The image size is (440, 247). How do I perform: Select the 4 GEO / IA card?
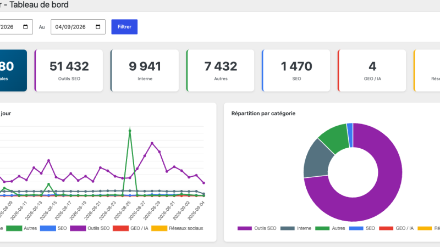(x=372, y=71)
